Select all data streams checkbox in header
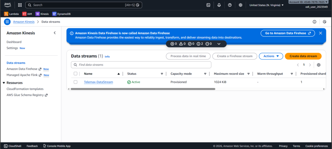The width and height of the screenshot is (332, 149). tap(76, 74)
